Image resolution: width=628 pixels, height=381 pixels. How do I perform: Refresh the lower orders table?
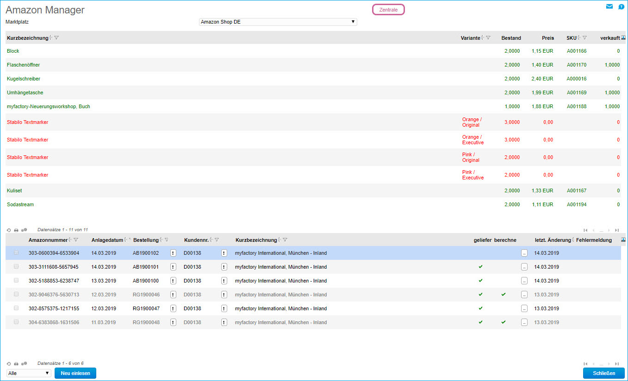click(x=9, y=364)
